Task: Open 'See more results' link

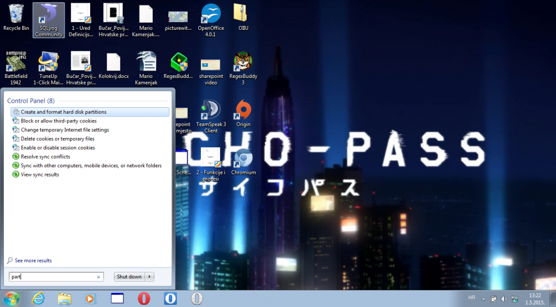Action: [33, 260]
